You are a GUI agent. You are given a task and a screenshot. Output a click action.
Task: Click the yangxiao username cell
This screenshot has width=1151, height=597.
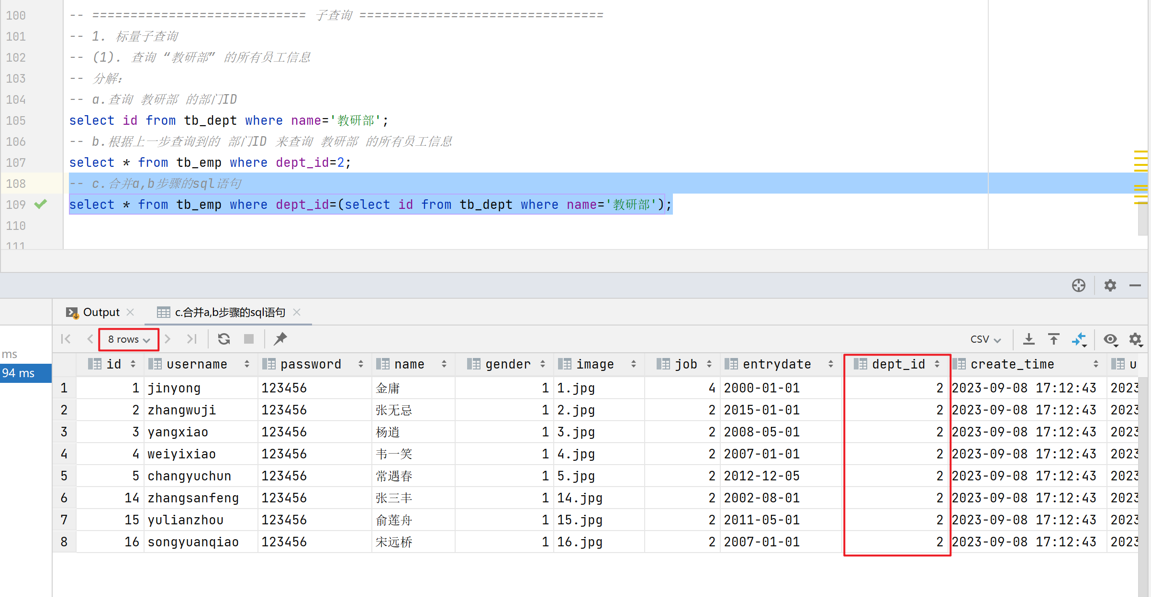(201, 432)
